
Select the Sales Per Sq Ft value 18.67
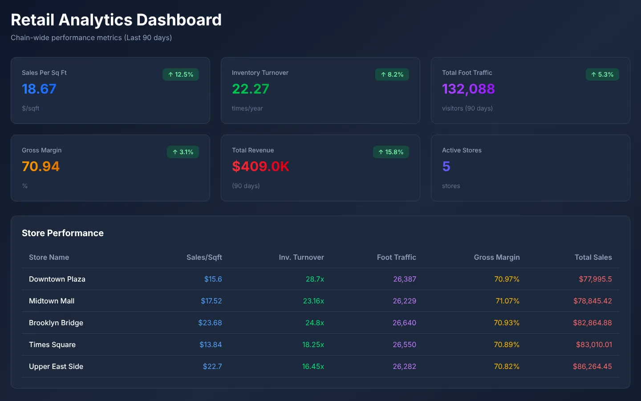[x=39, y=89]
